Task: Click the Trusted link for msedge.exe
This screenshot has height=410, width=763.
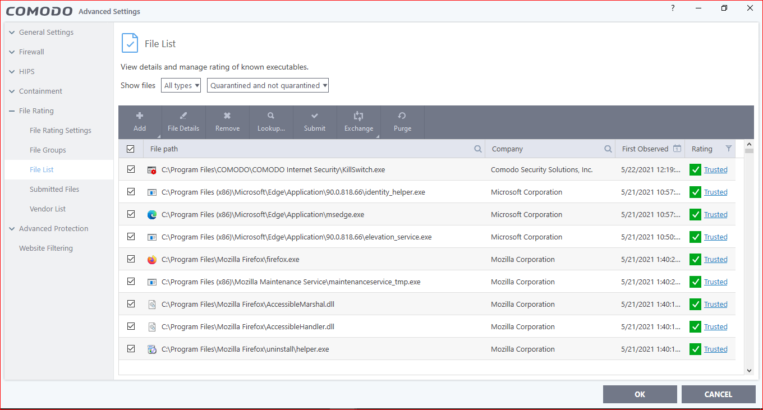Action: [716, 214]
